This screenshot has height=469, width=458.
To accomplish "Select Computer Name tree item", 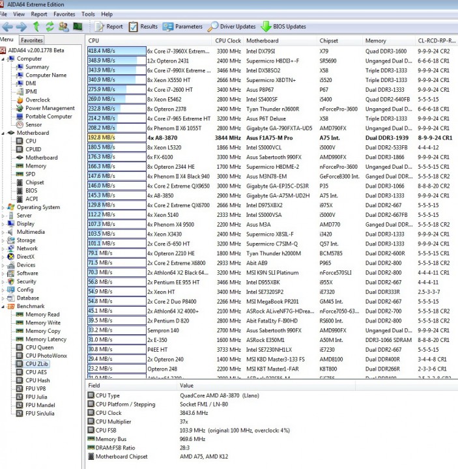I will 46,76.
